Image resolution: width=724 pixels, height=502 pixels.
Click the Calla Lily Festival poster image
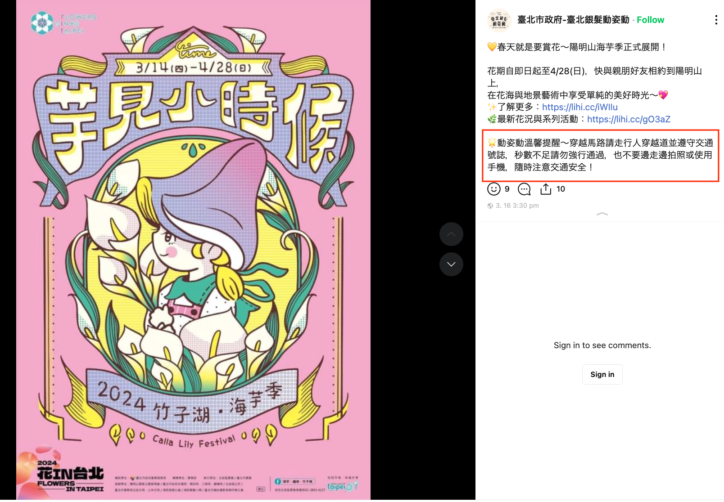point(194,250)
